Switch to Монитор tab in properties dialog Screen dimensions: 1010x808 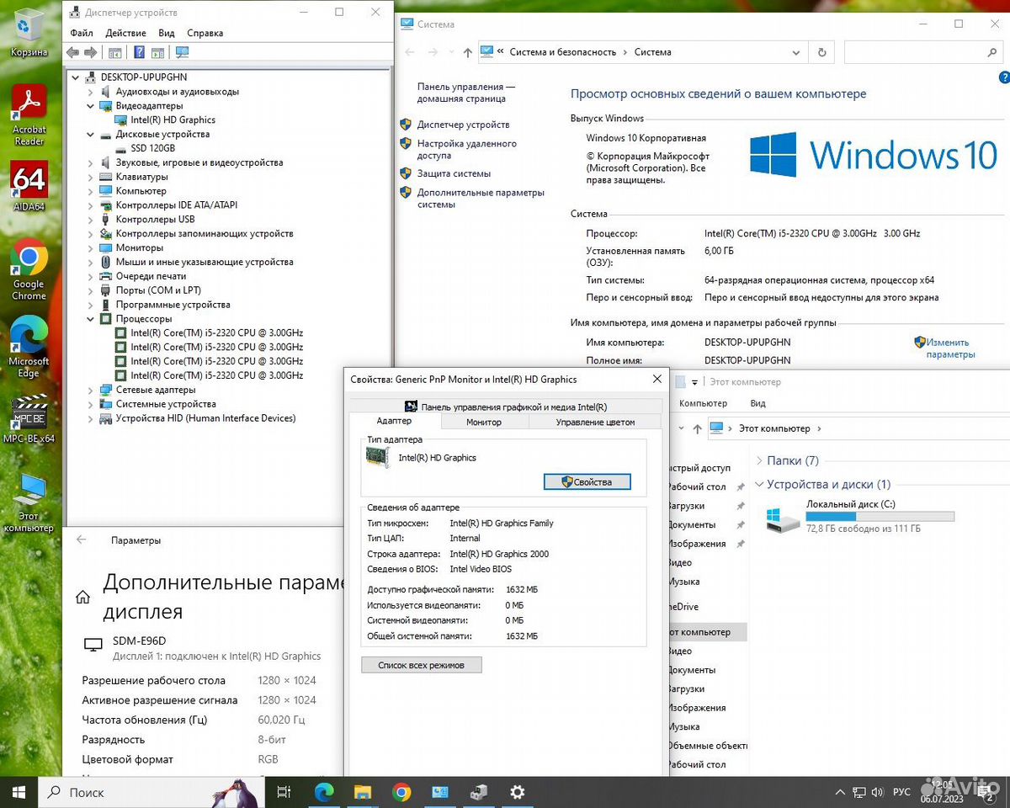[x=484, y=422]
